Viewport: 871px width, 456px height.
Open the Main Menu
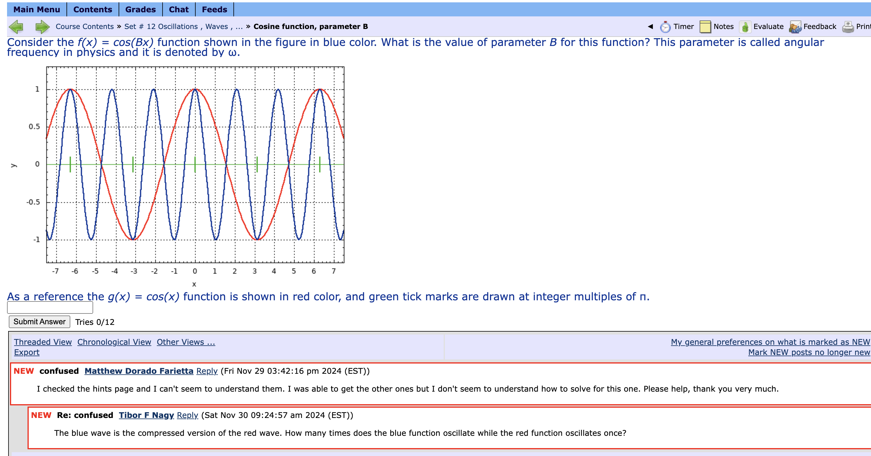pos(36,9)
